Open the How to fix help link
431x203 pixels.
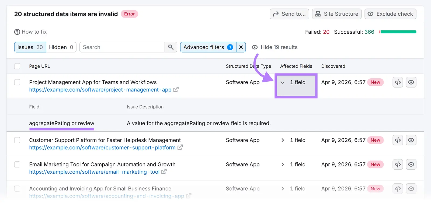pyautogui.click(x=34, y=32)
